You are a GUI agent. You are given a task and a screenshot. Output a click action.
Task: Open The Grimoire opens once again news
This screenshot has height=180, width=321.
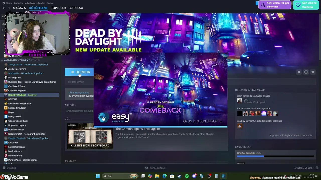137,129
